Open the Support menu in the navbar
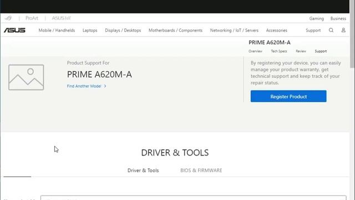Viewport: 355px width, 200px height. tap(313, 31)
